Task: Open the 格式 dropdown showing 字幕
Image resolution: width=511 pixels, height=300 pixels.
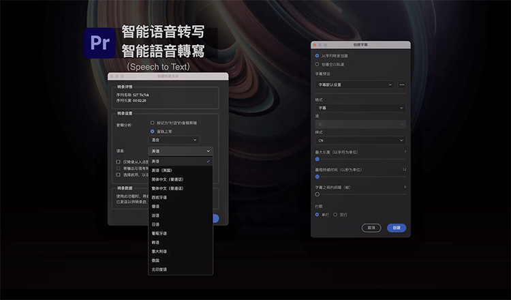Action: pos(360,108)
